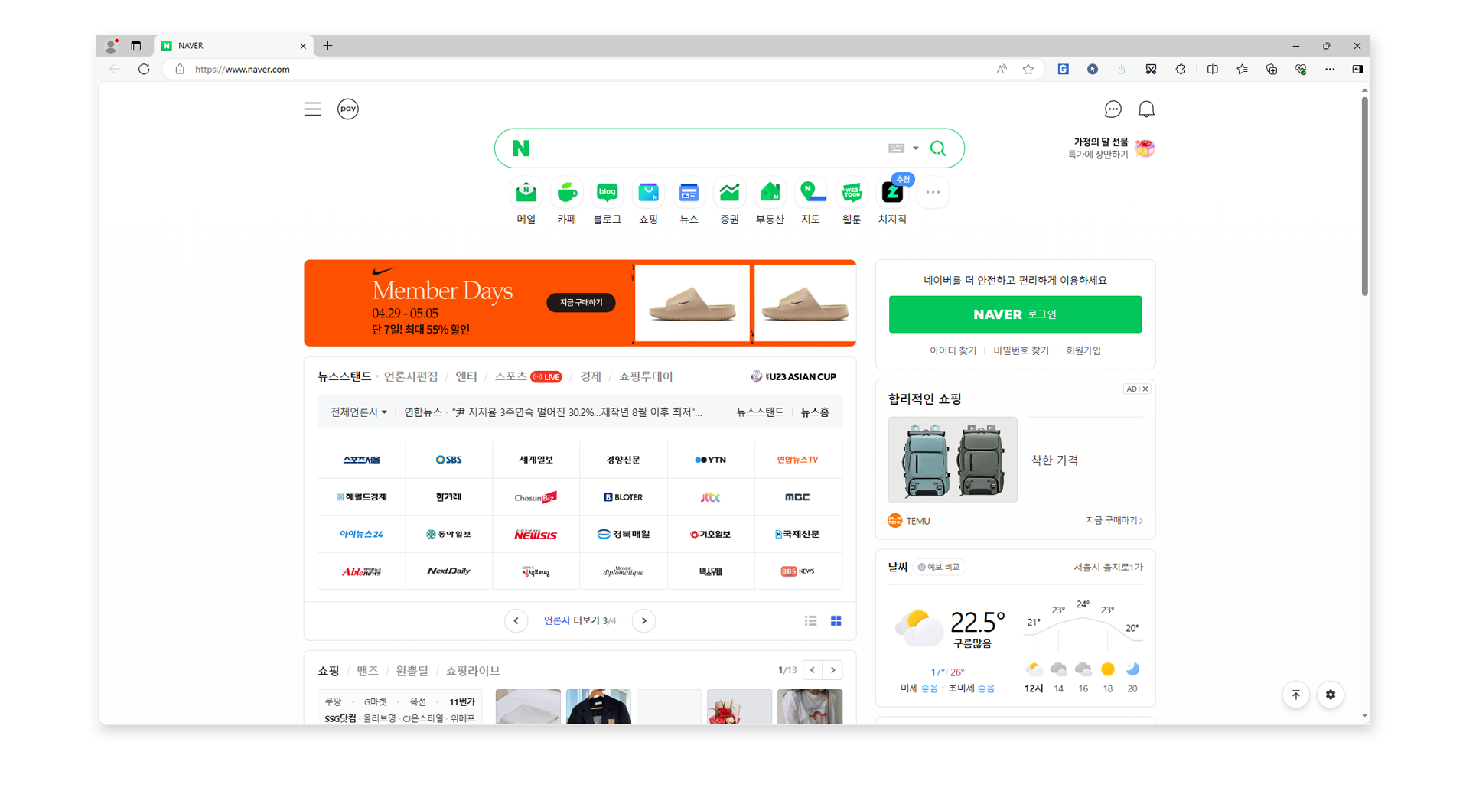Open a new browser tab
The width and height of the screenshot is (1466, 794).
pos(327,46)
